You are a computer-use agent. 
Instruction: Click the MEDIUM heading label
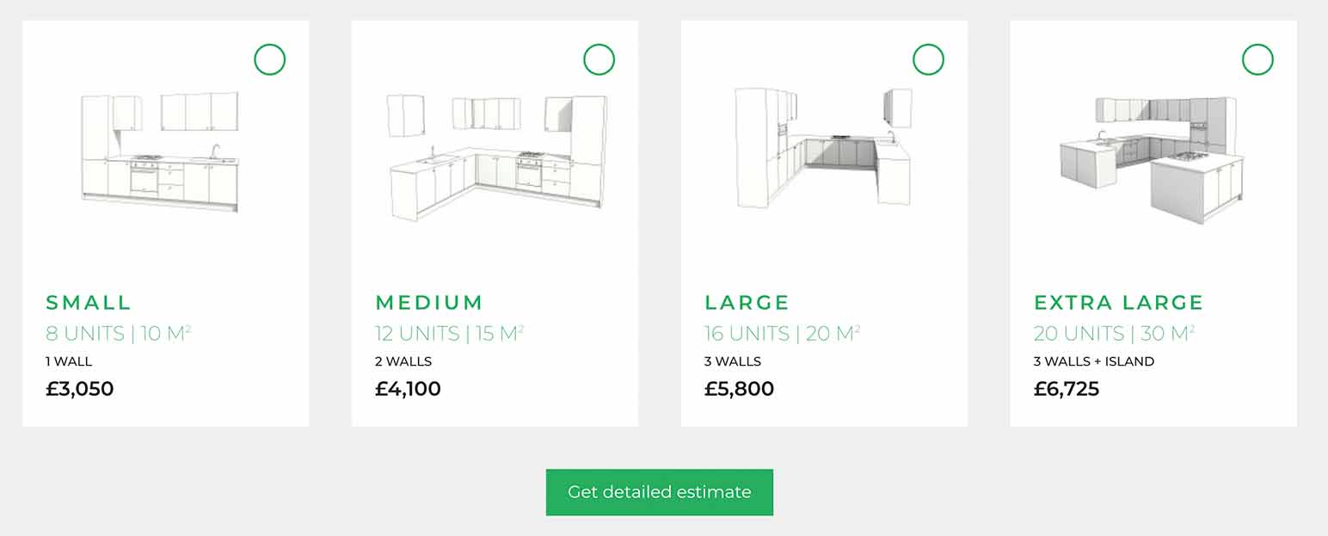tap(428, 302)
